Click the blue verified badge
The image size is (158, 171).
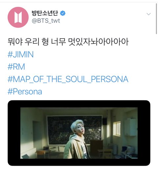tap(63, 13)
